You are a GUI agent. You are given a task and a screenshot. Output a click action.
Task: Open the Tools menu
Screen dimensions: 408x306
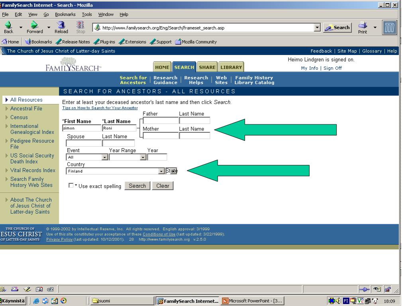(86, 14)
